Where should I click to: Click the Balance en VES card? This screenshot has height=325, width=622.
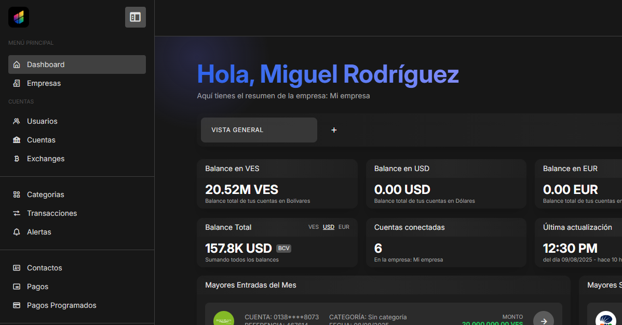tap(277, 184)
